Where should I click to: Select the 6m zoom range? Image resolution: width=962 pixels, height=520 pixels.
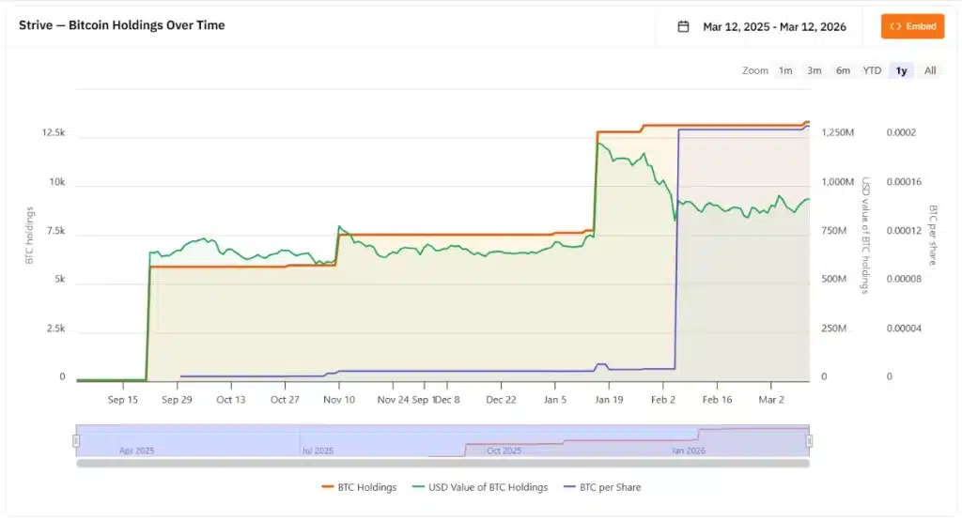[x=843, y=70]
